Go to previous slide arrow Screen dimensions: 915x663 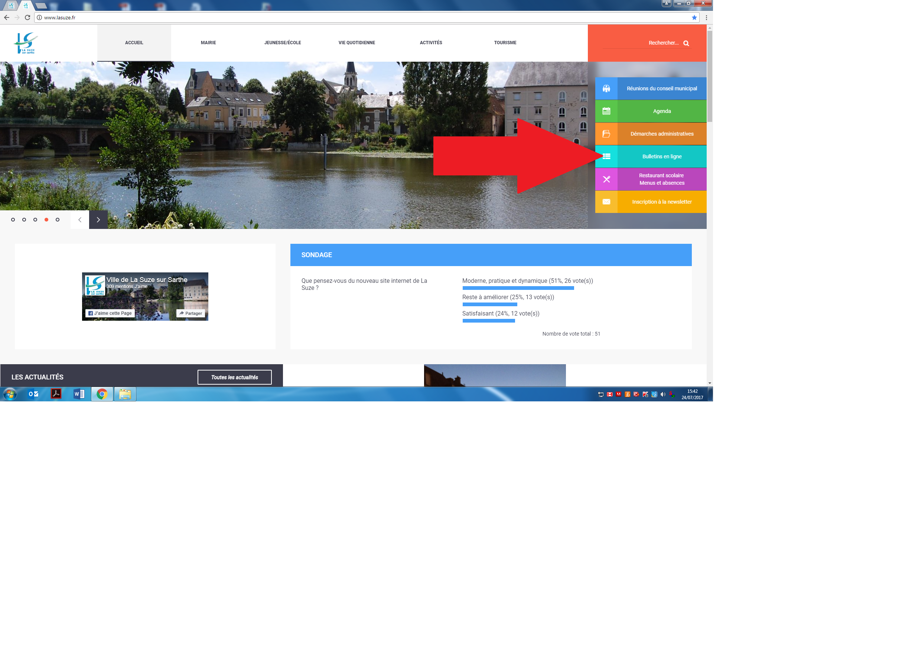pyautogui.click(x=80, y=220)
